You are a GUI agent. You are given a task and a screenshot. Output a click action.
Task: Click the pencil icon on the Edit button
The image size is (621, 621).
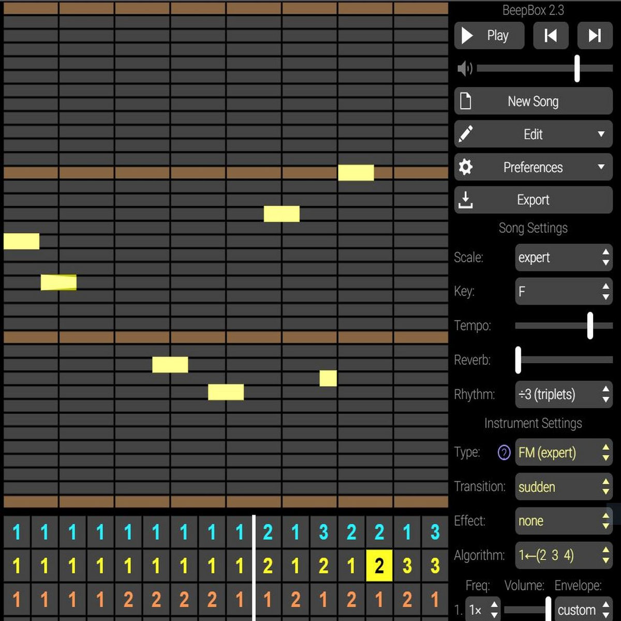[x=465, y=134]
